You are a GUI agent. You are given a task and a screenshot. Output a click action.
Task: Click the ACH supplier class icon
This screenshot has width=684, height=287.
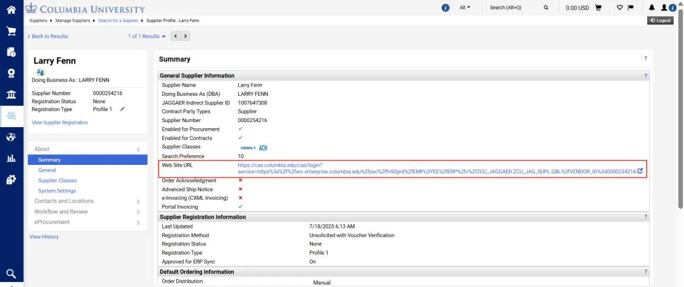[263, 148]
